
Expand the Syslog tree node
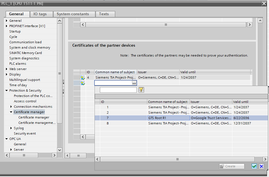[x=11, y=128]
